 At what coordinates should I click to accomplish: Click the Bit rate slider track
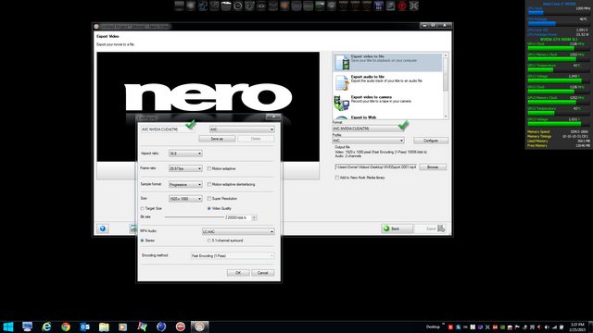coord(195,217)
